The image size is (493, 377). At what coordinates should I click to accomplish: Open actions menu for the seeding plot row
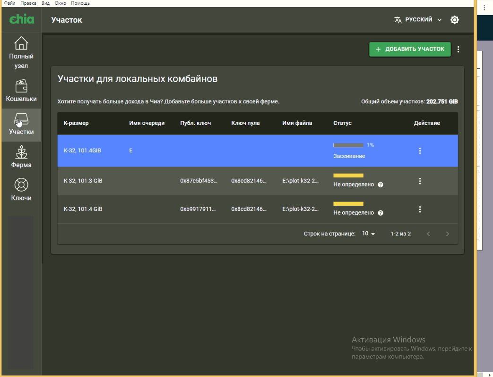(x=420, y=151)
